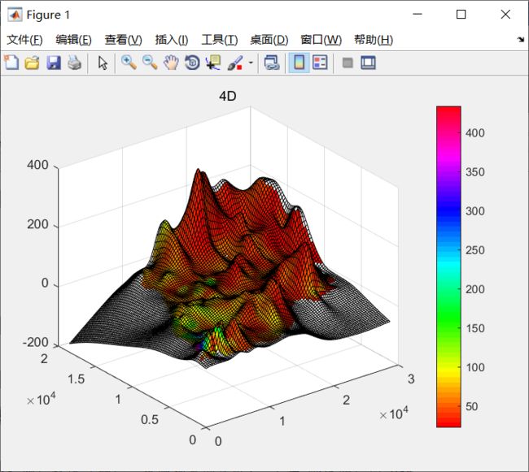529x472 pixels.
Task: Activate the Zoom Out tool
Action: click(150, 63)
